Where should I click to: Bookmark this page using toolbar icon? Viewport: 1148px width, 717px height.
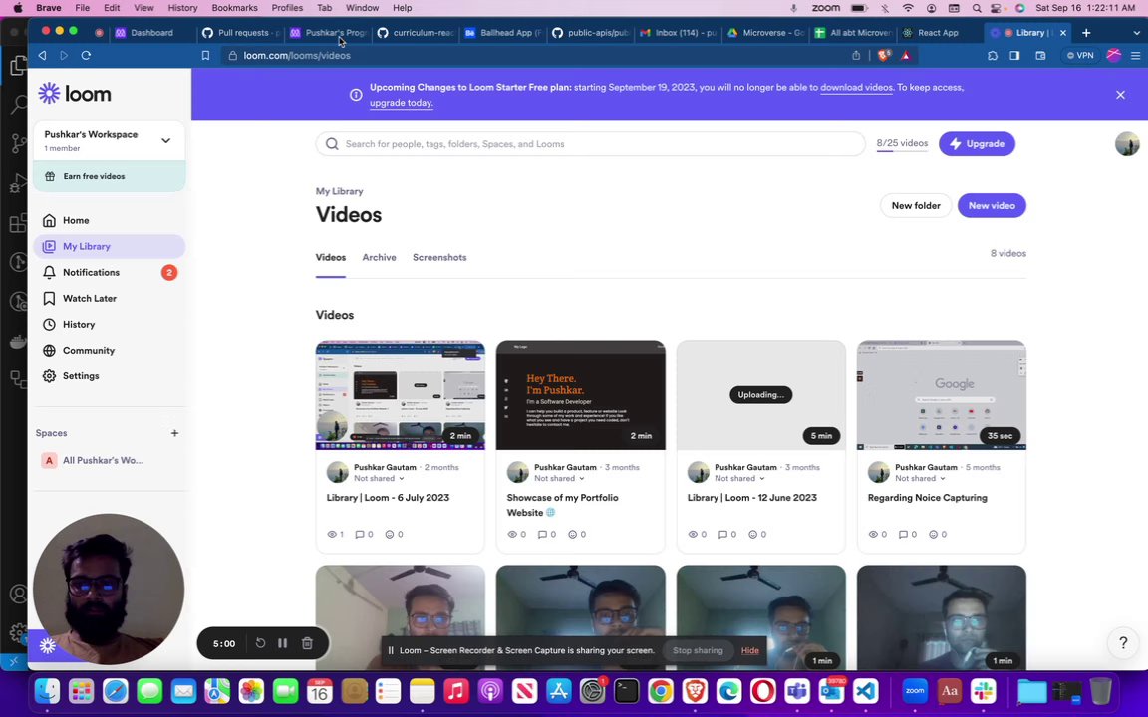pyautogui.click(x=205, y=55)
